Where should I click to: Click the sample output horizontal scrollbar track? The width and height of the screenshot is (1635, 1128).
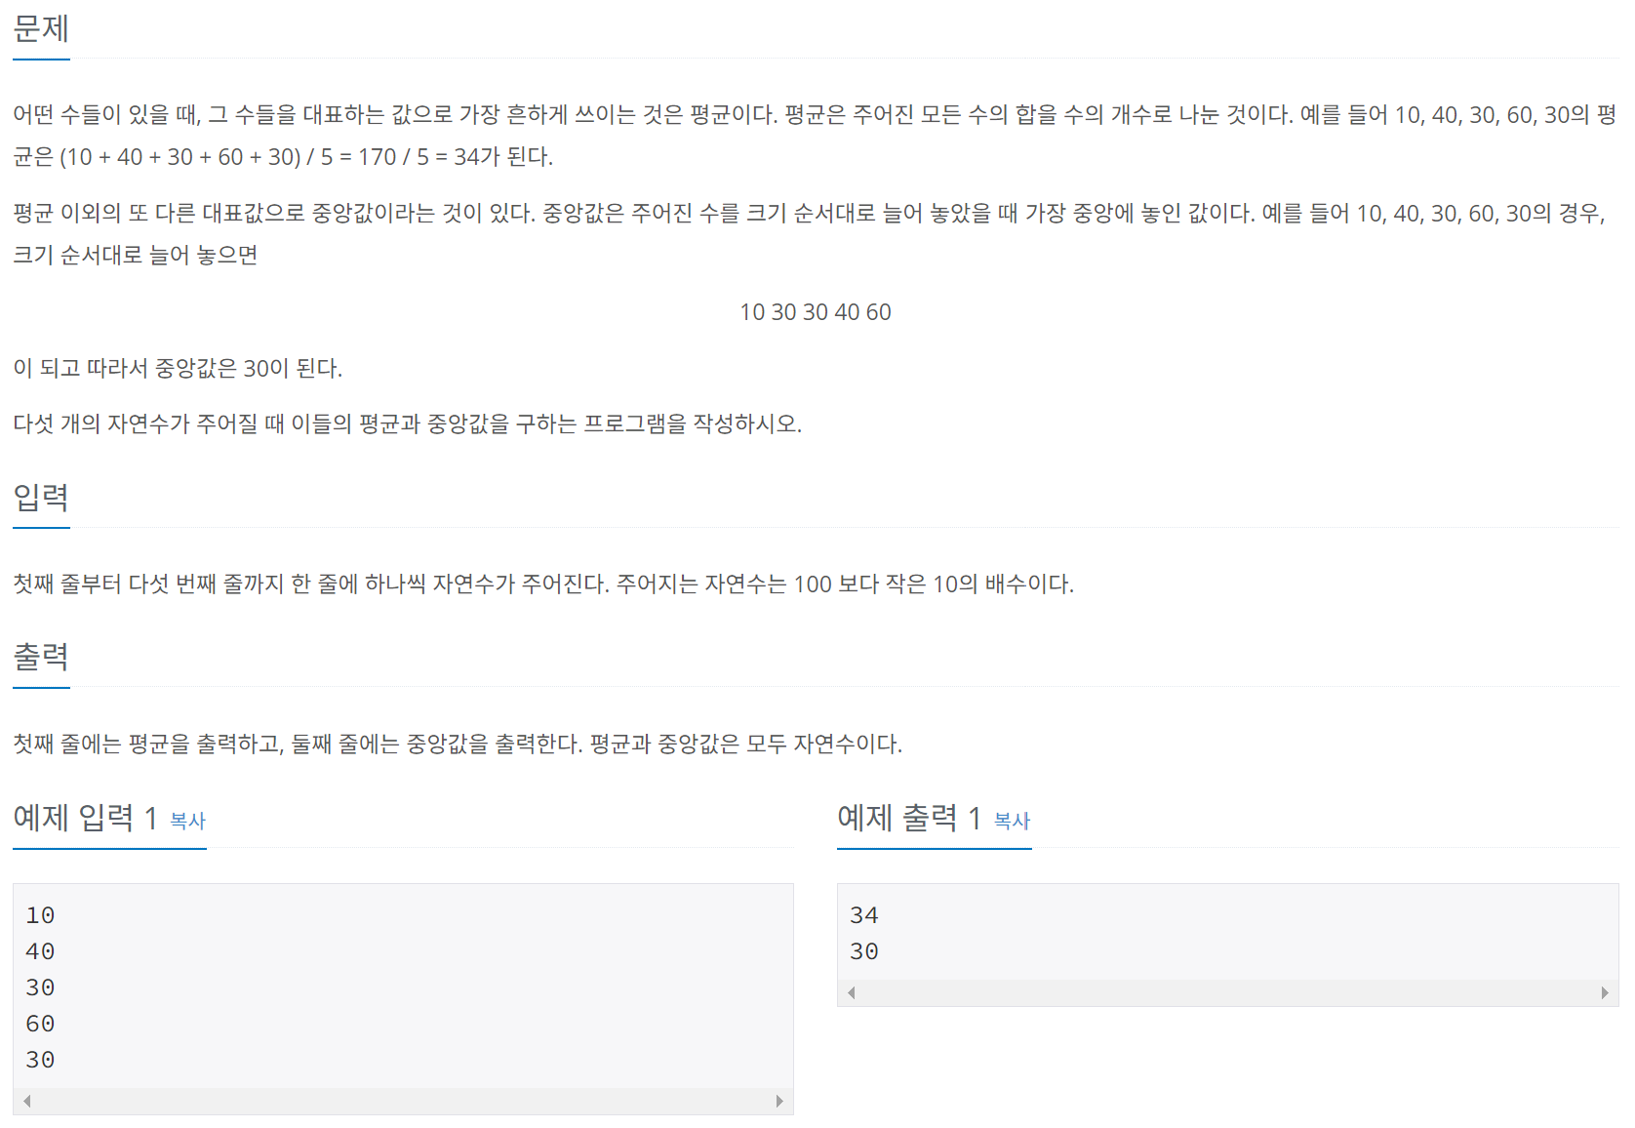(x=1228, y=993)
